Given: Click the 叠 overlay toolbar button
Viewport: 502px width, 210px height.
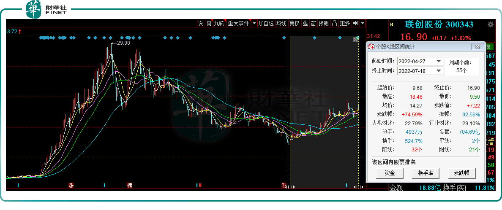Looking at the screenshot, I should 305,23.
